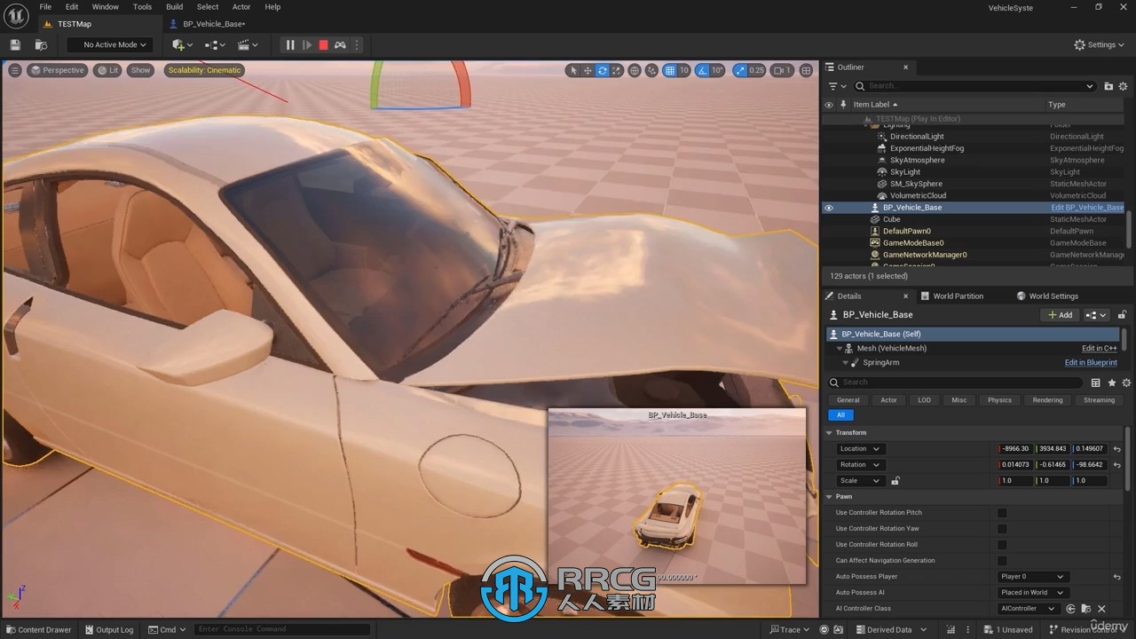Screen dimensions: 1136x639
Task: Enable Use Controller Rotation Yaw checkbox
Action: click(x=1002, y=529)
